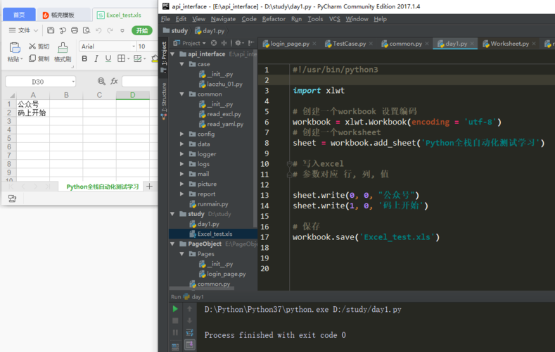The width and height of the screenshot is (555, 352).
Task: Open print preview in WPS toolbar
Action: pos(87,30)
